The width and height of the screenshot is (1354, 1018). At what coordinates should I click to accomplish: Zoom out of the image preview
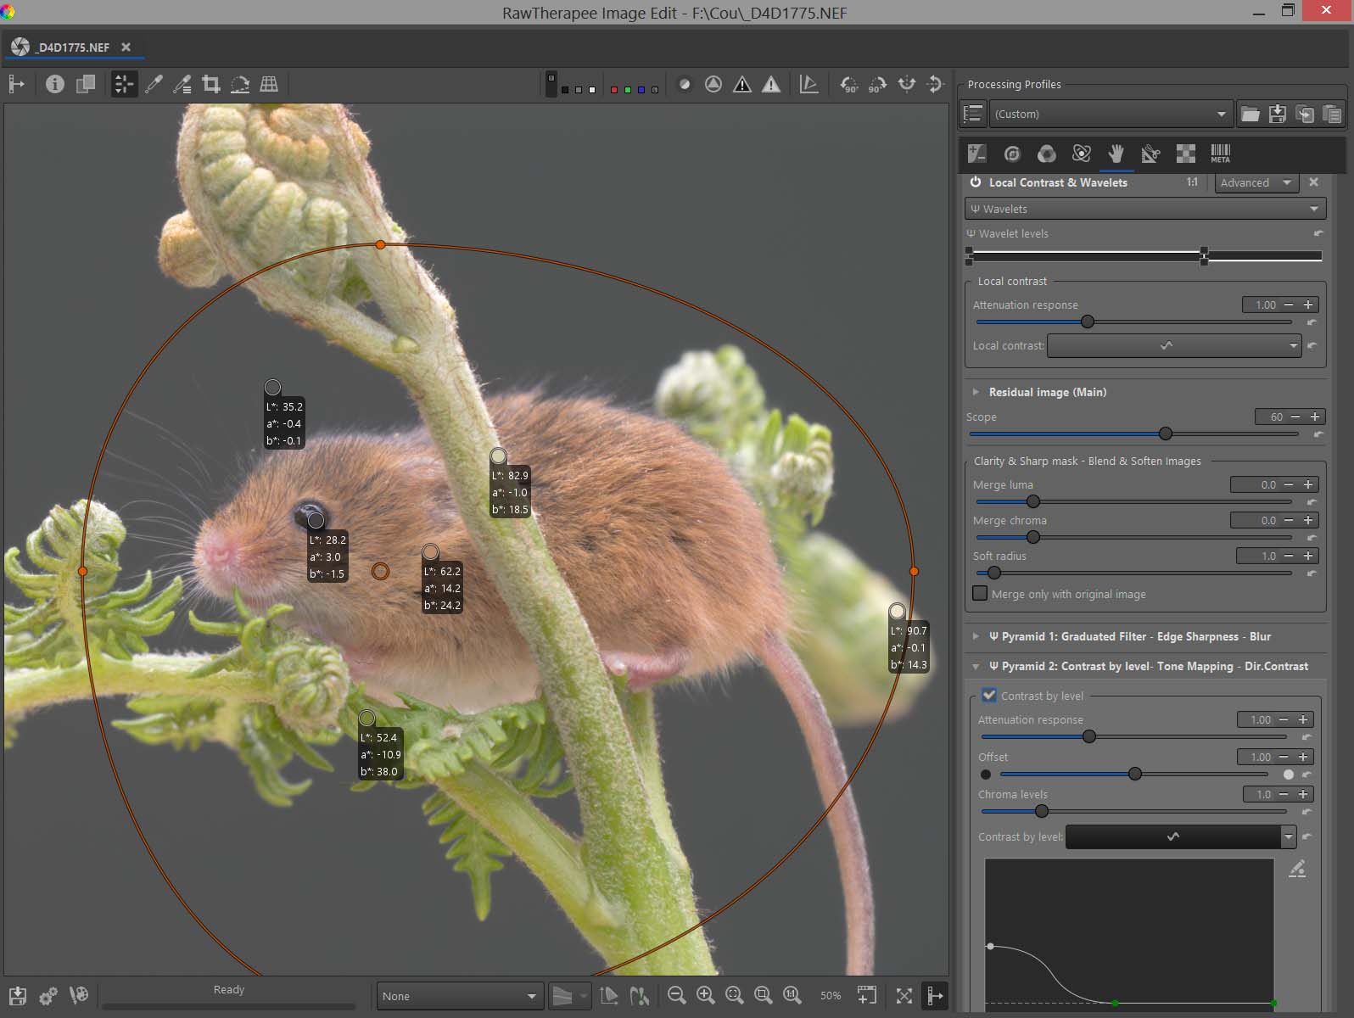[x=676, y=995]
